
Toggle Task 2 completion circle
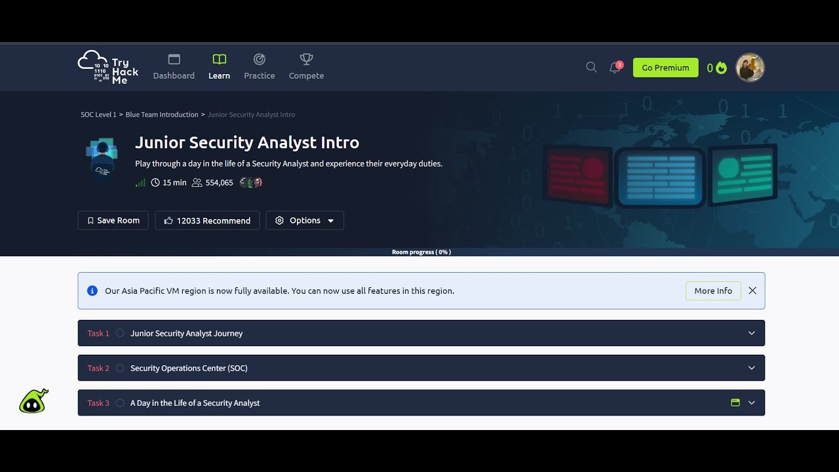[120, 368]
